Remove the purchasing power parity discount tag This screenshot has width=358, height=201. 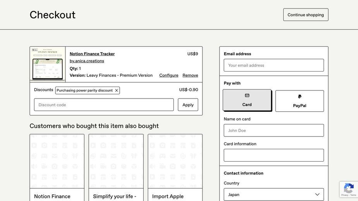tap(116, 90)
